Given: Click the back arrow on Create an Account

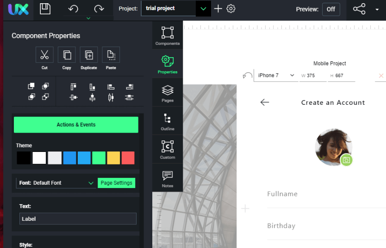Looking at the screenshot, I should 265,102.
